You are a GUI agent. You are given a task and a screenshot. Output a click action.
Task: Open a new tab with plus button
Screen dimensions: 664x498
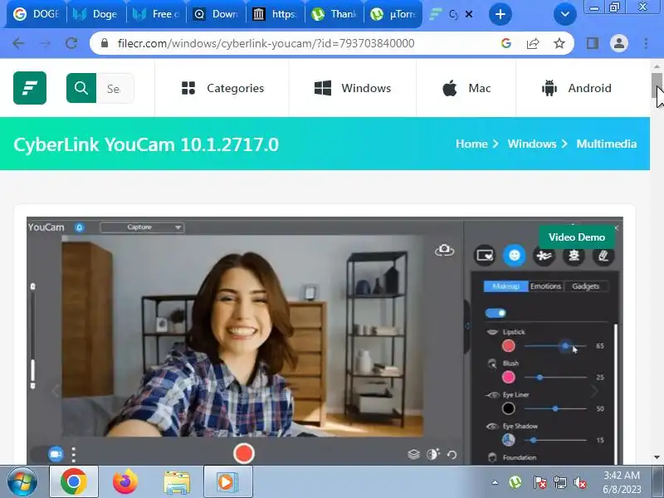tap(500, 14)
